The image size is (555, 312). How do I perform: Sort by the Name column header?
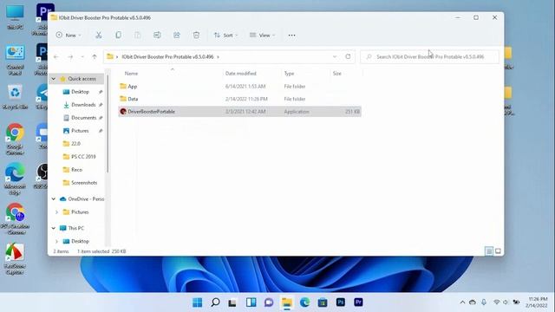pos(131,73)
